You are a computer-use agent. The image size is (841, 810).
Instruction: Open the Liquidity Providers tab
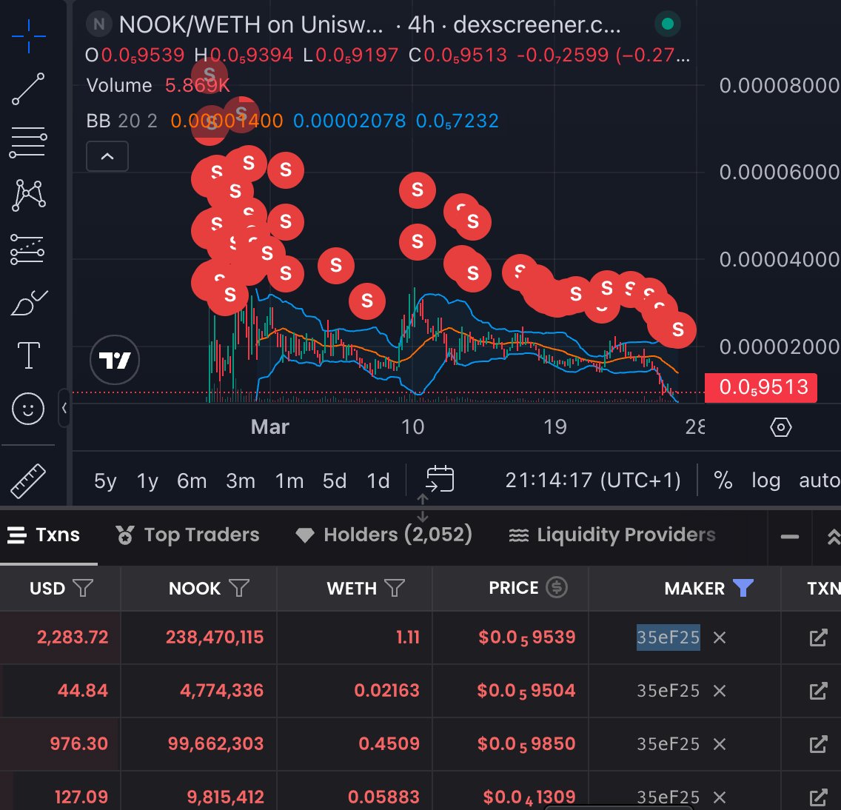coord(612,535)
